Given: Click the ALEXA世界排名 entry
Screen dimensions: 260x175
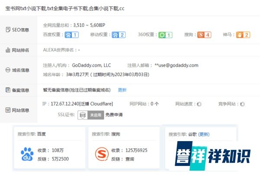Looking at the screenshot, I should point(62,50).
